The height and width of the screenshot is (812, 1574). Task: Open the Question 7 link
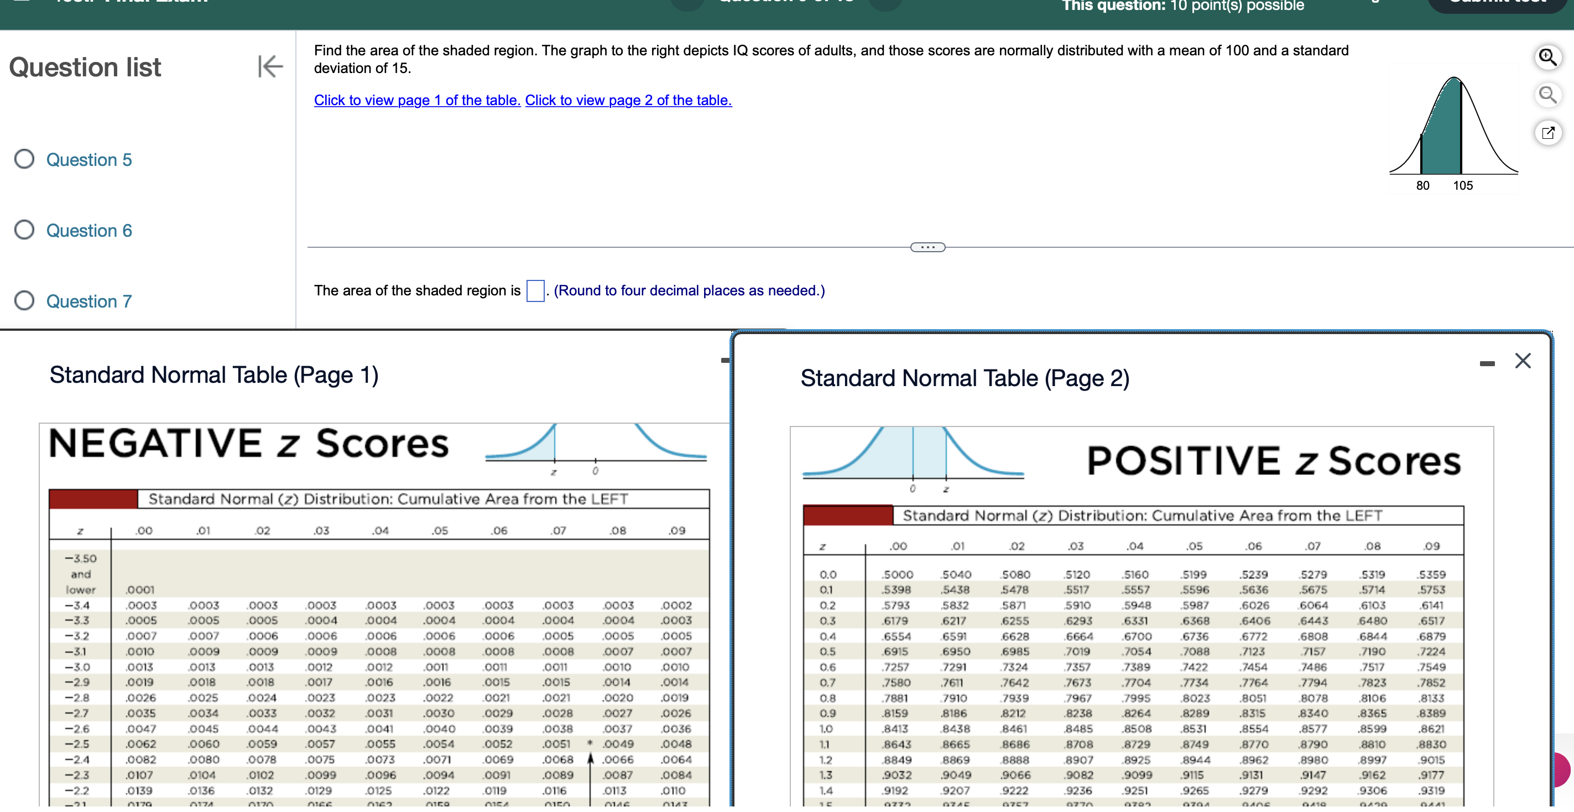pos(89,303)
